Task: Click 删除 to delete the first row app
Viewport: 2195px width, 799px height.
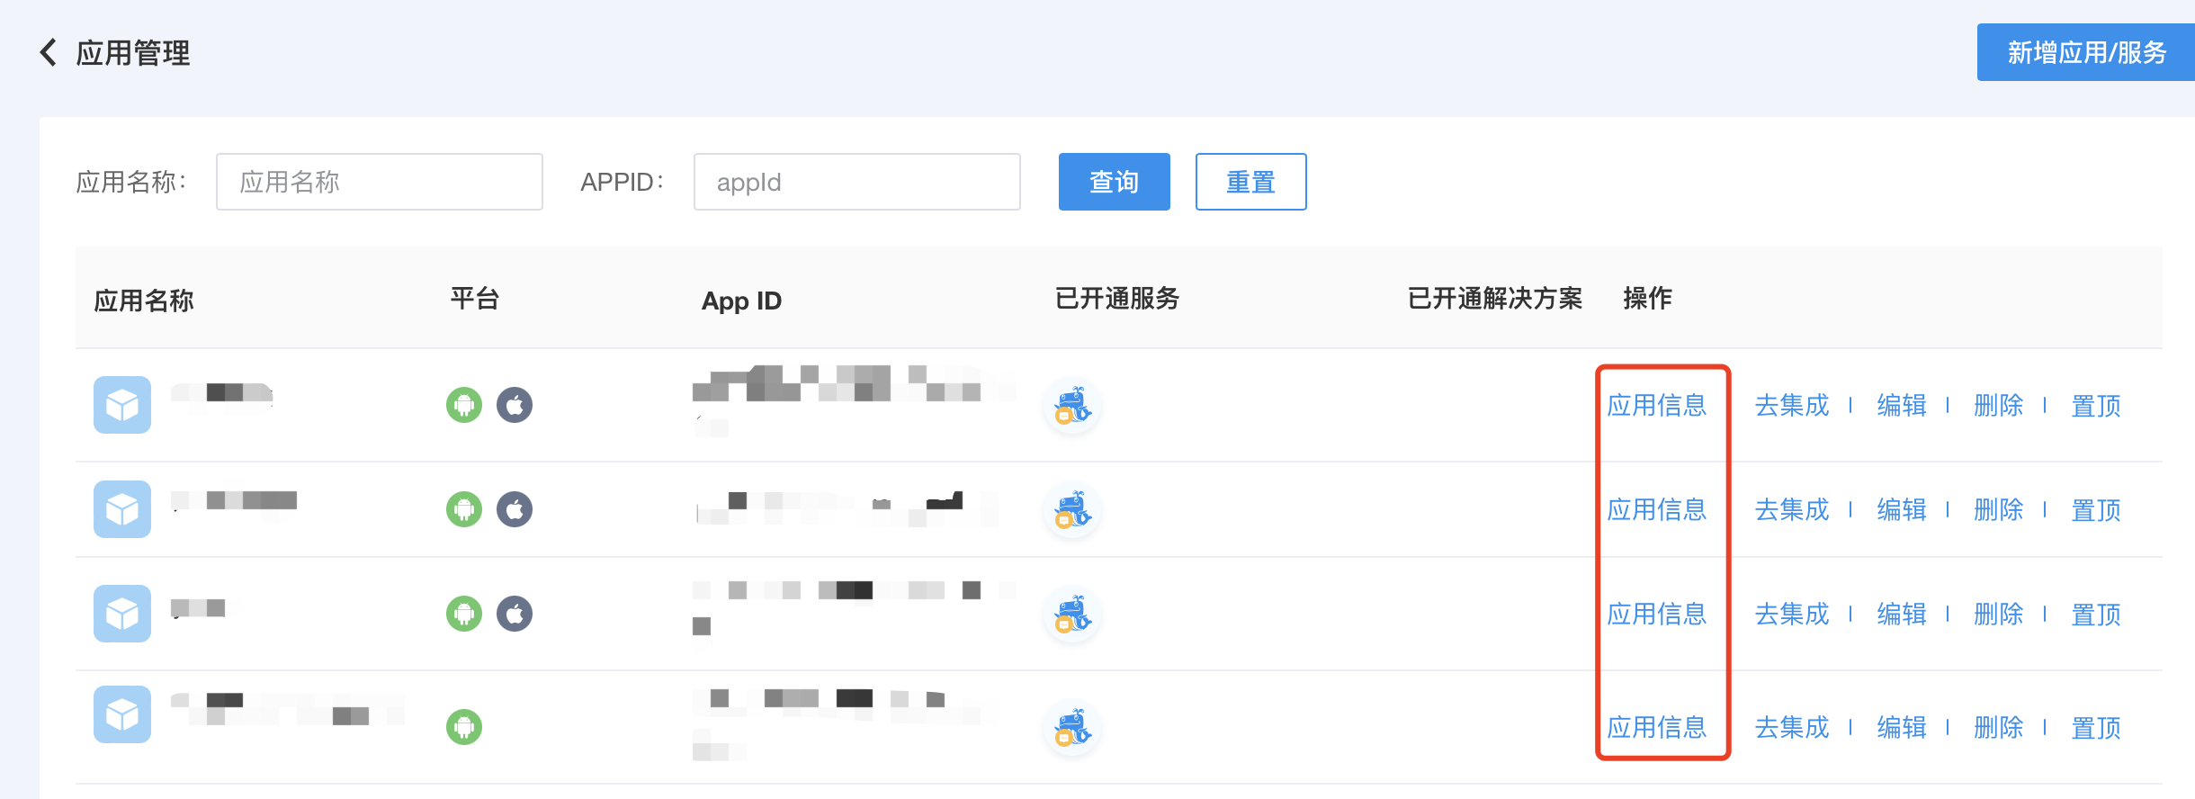Action: click(1999, 406)
